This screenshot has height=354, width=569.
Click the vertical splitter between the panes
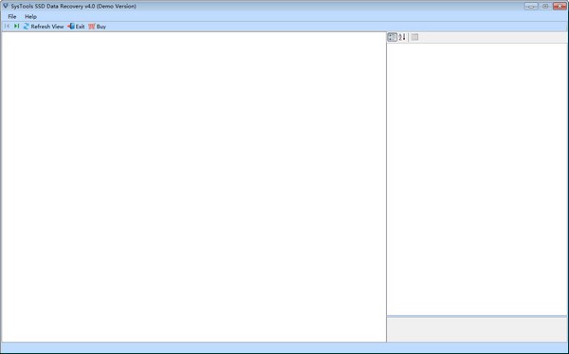click(x=387, y=187)
